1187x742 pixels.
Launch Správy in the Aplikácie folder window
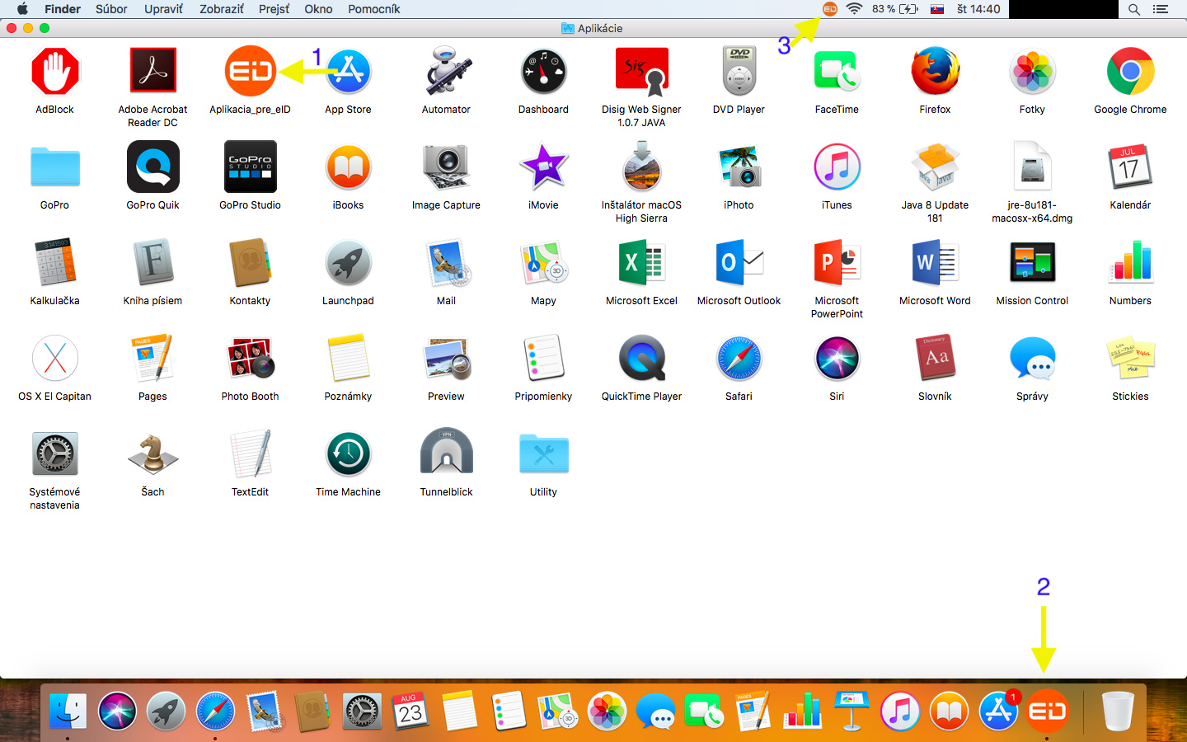[1032, 359]
